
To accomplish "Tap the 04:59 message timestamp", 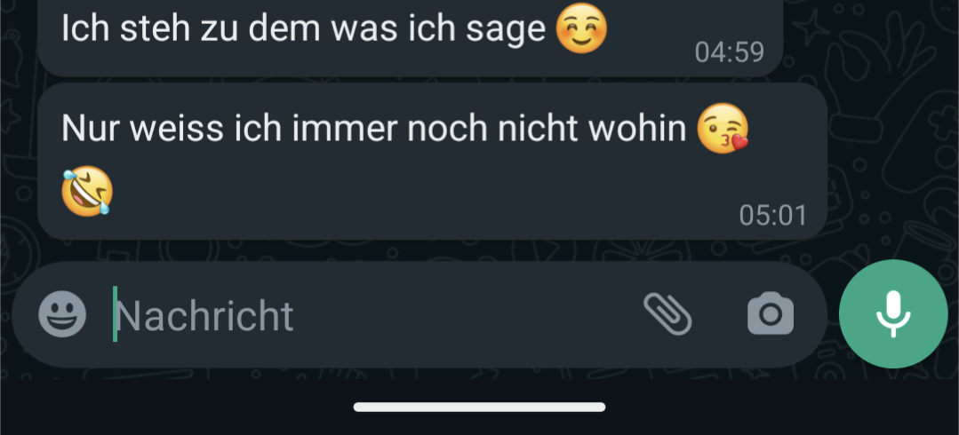I will tap(730, 52).
